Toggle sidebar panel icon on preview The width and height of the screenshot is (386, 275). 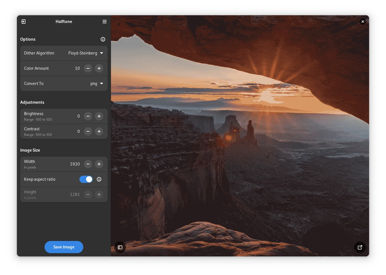pos(120,247)
